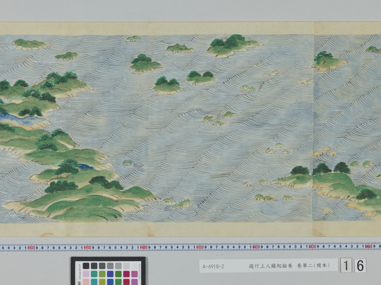
Task: Click the red "180" mark on the ruler
Action: (312, 246)
